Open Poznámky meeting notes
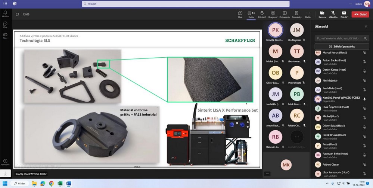 (x=296, y=14)
